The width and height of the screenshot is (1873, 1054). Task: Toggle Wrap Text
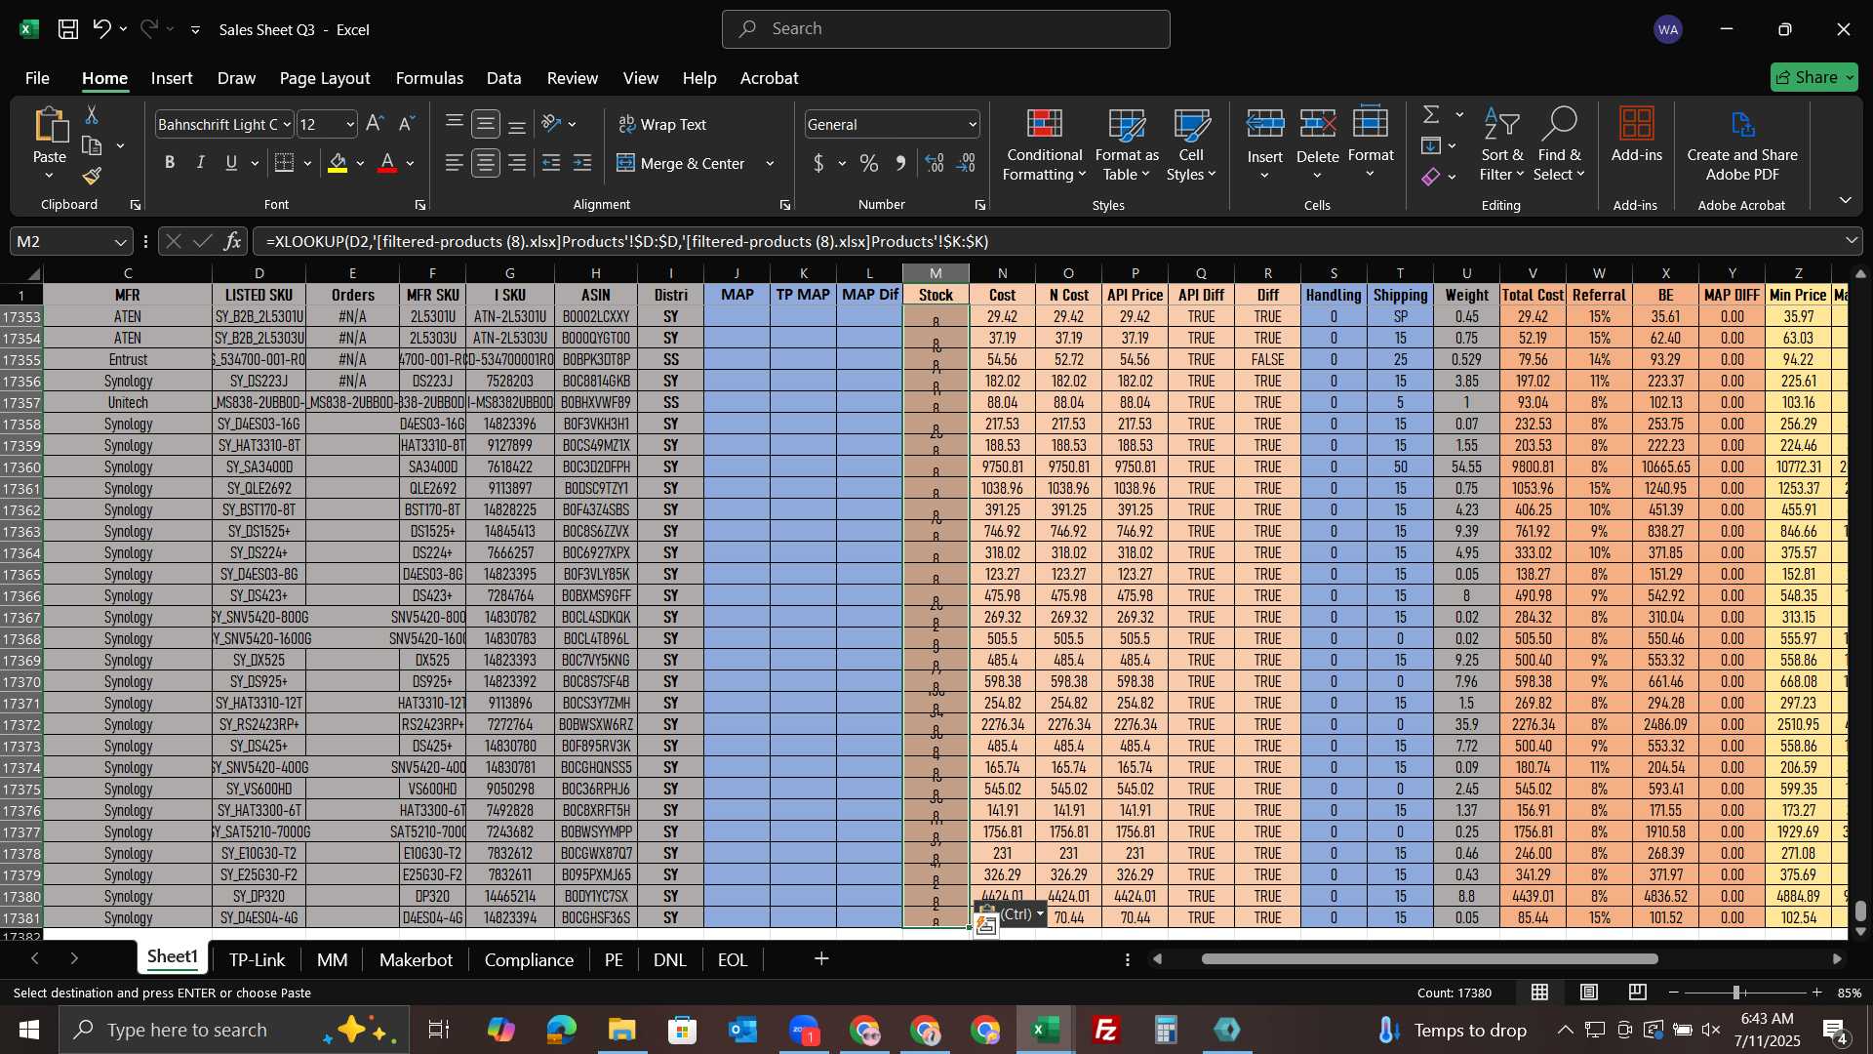[662, 124]
